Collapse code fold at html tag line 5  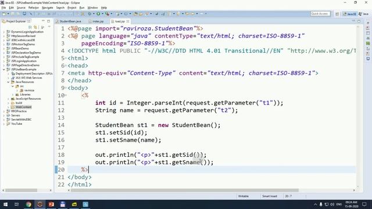point(66,58)
